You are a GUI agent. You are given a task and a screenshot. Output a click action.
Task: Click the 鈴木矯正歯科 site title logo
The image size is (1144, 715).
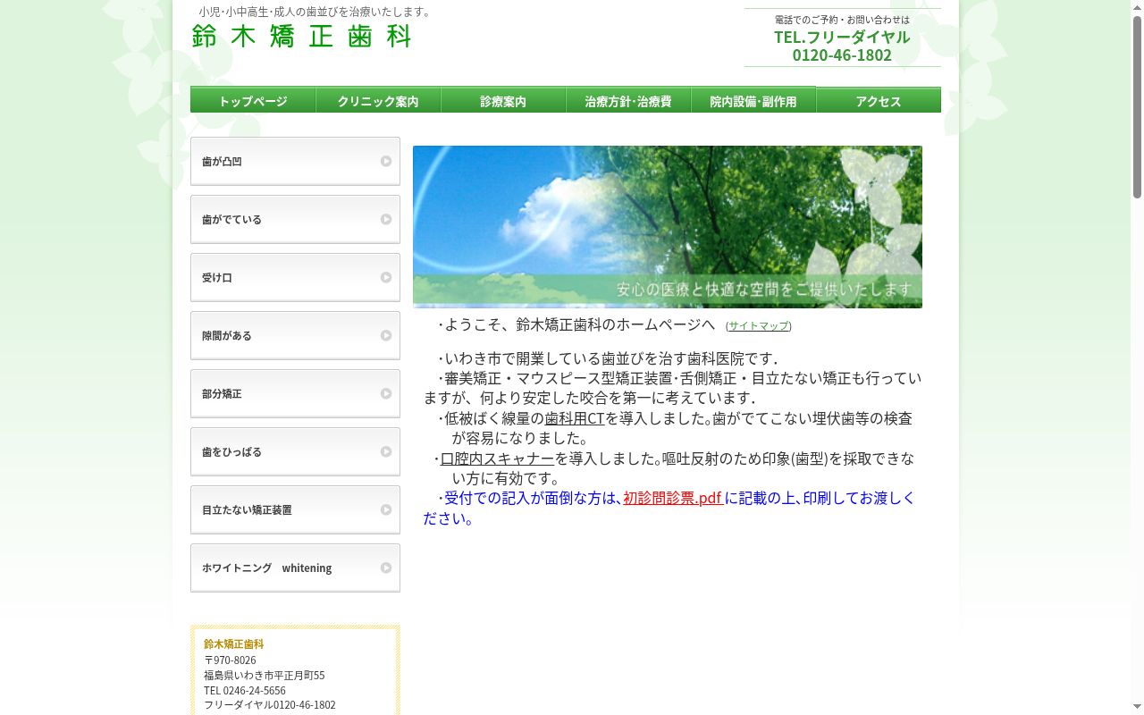(x=302, y=36)
